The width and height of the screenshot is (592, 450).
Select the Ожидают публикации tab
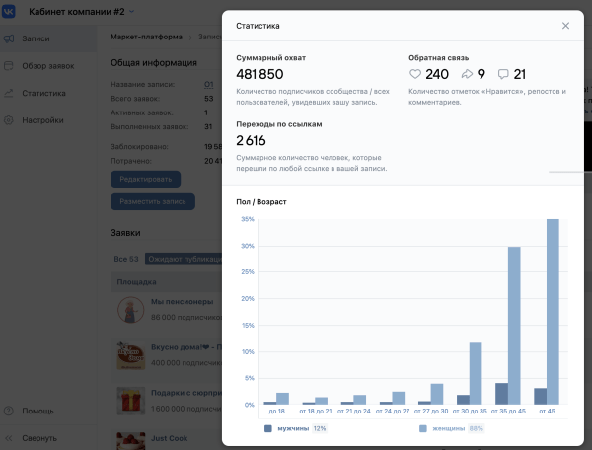point(183,259)
